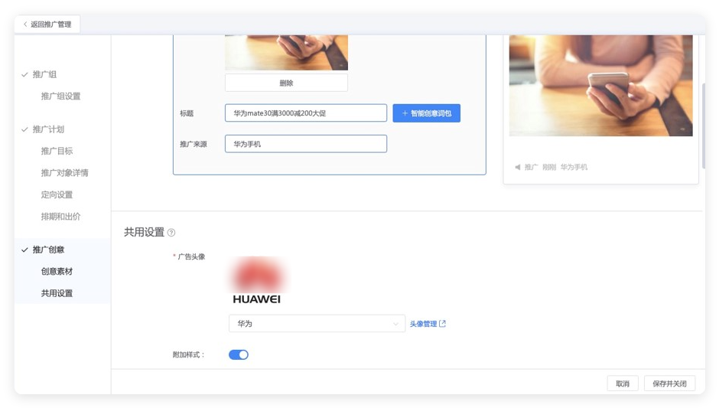Select 共用设置 in the sidebar
This screenshot has width=719, height=408.
57,293
